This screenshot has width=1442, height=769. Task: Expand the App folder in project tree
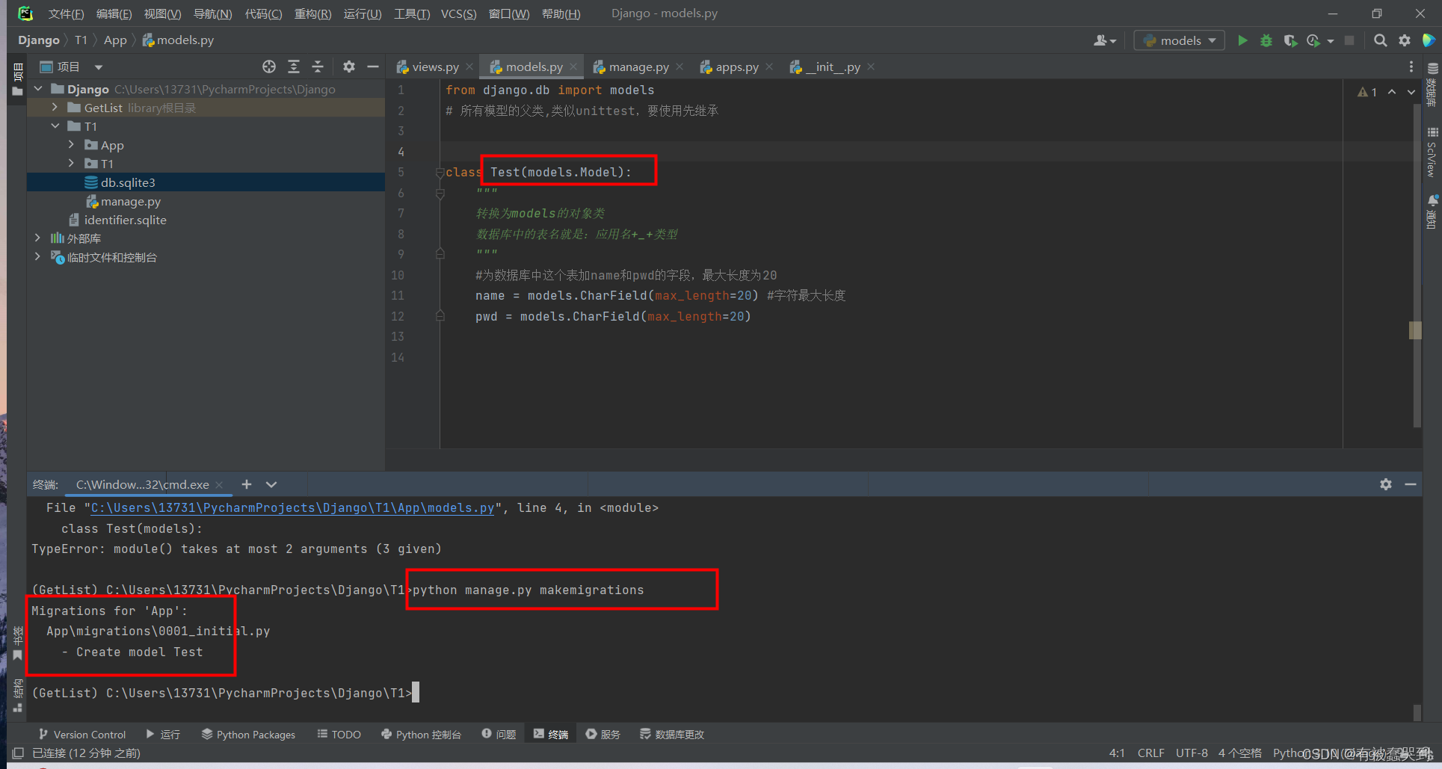click(x=71, y=145)
